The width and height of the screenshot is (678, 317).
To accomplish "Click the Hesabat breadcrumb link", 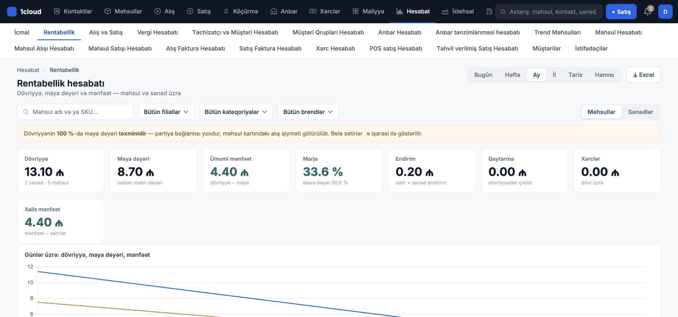I will pos(28,70).
